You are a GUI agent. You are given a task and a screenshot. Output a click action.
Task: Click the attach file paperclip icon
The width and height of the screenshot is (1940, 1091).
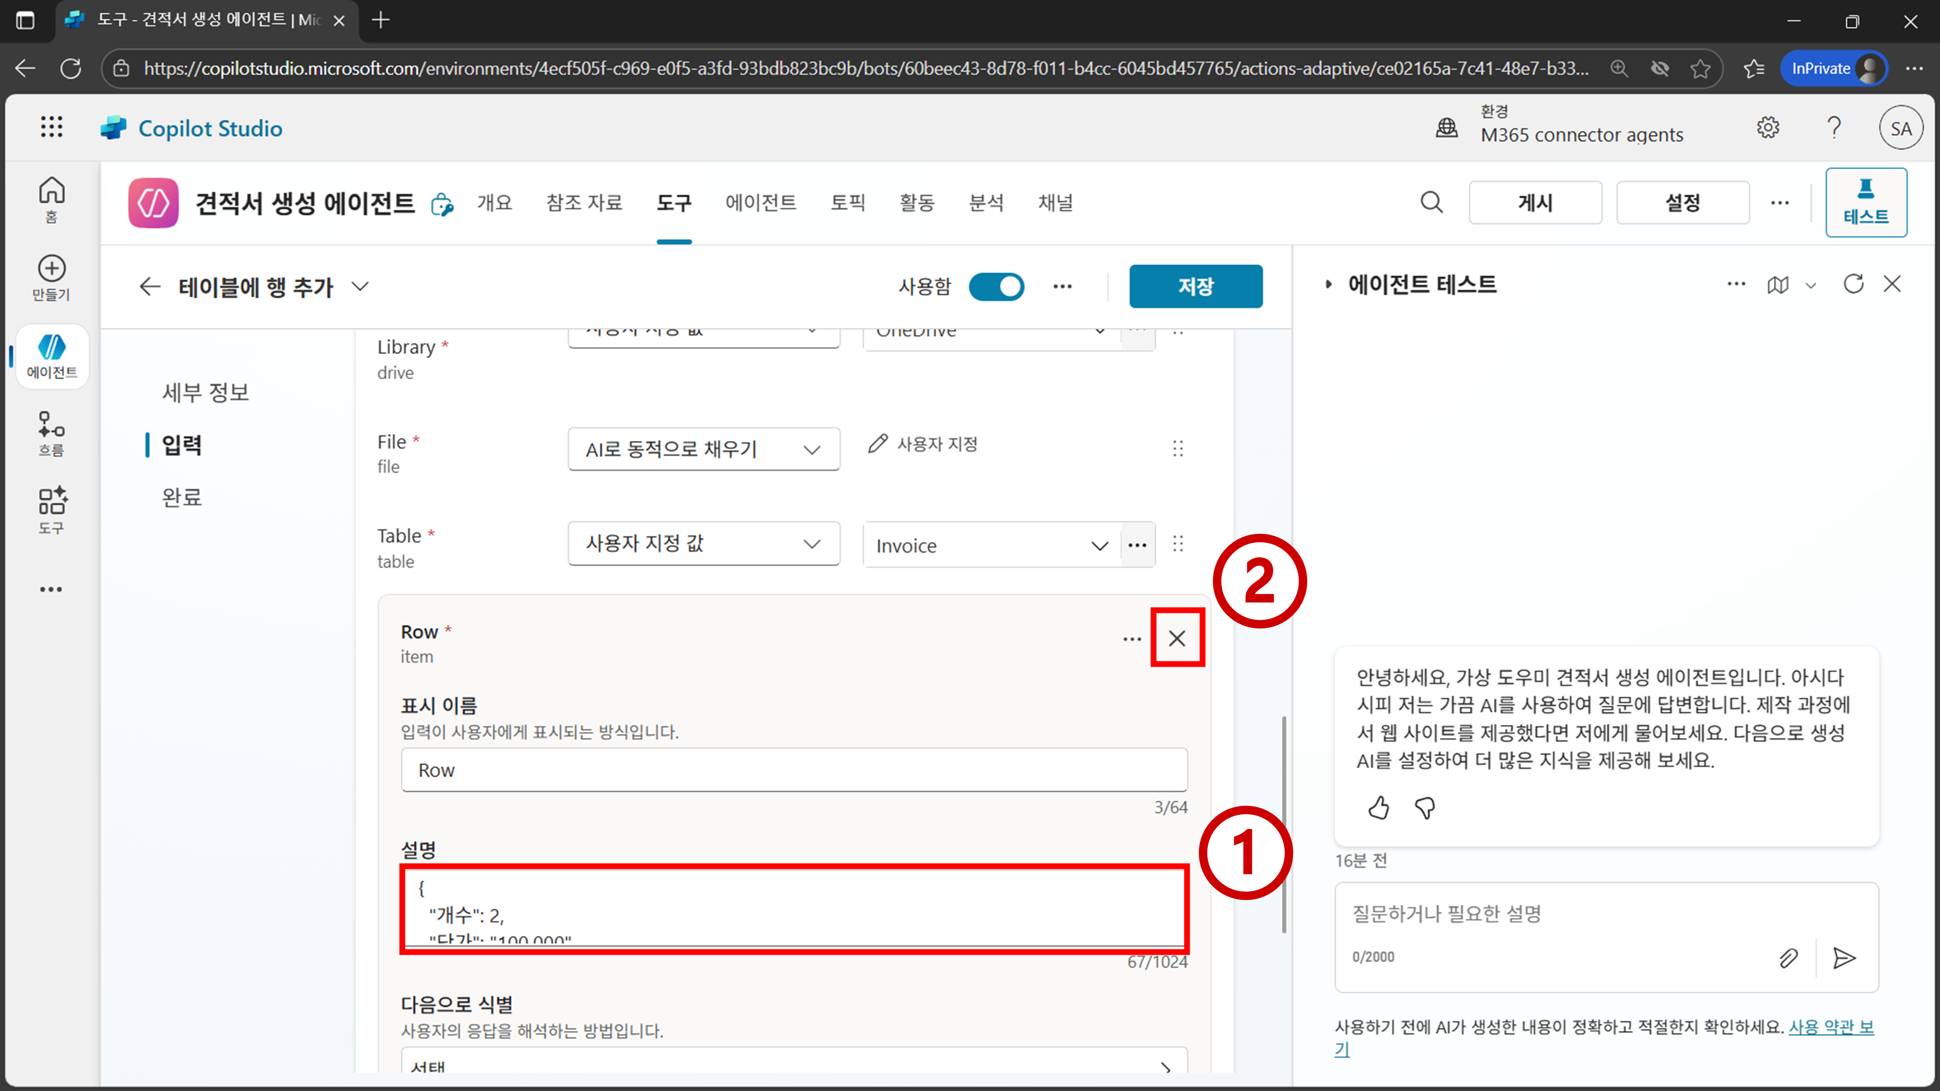1789,958
